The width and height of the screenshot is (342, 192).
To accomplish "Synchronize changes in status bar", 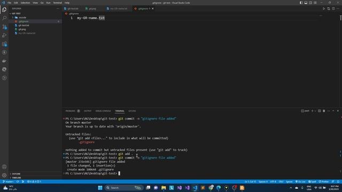I will pyautogui.click(x=18, y=181).
